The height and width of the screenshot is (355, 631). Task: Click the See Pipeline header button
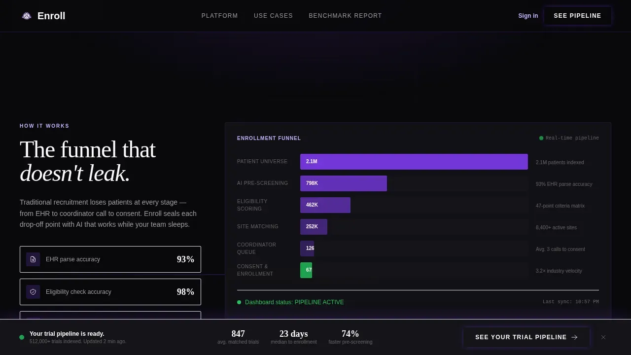coord(578,16)
